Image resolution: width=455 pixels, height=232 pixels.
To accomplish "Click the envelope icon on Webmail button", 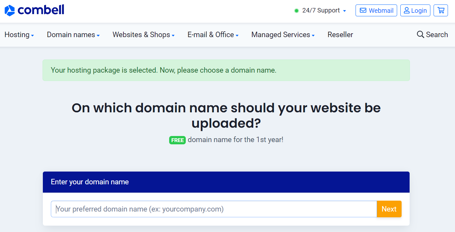I will [x=363, y=10].
